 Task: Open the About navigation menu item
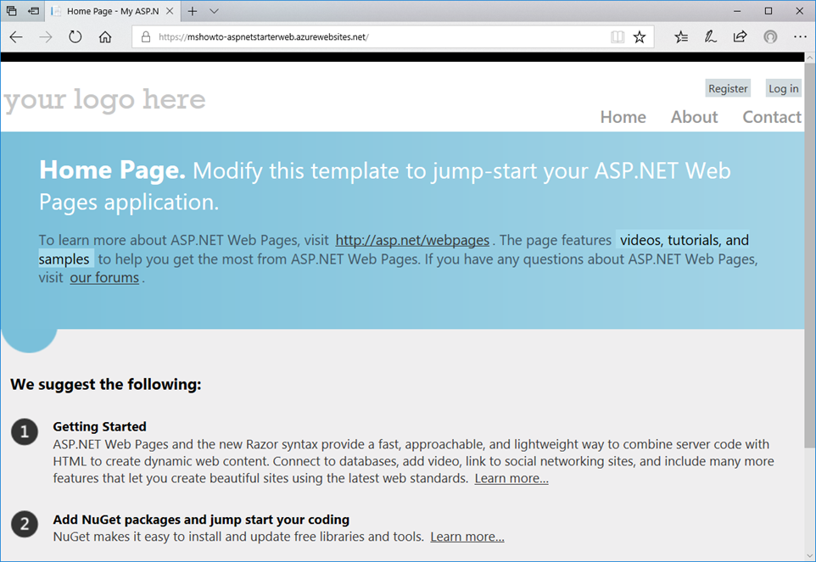pyautogui.click(x=694, y=117)
